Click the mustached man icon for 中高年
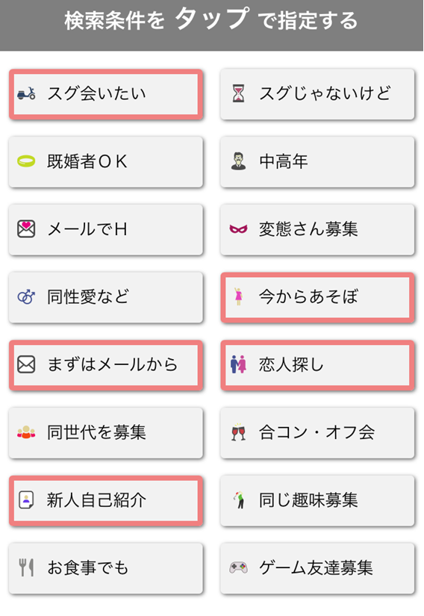Viewport: 424px width, 616px height. pyautogui.click(x=238, y=161)
